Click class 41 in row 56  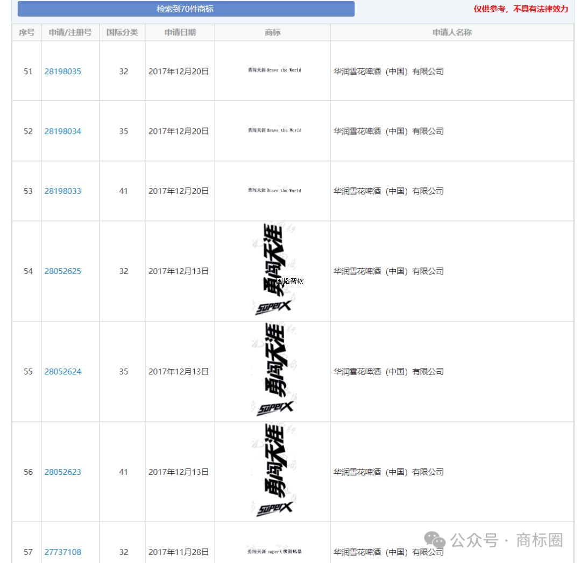pyautogui.click(x=123, y=472)
